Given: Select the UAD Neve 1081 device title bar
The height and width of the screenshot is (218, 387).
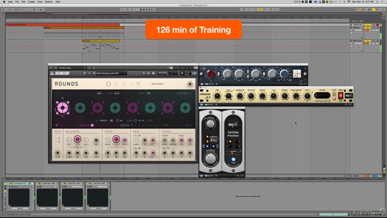Looking at the screenshot, I should (47, 183).
